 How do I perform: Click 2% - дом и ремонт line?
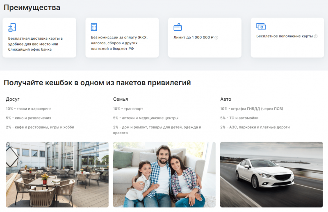pos(157,130)
